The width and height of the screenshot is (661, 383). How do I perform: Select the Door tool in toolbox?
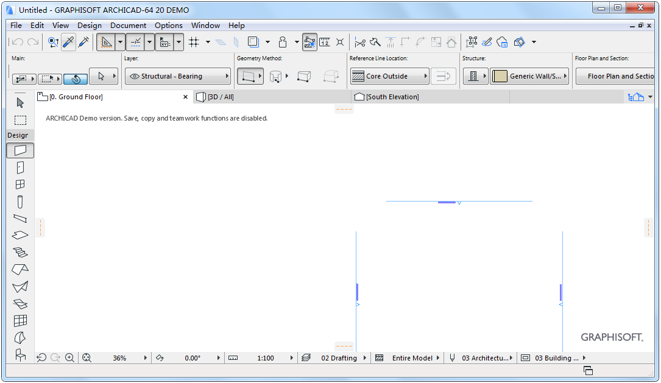tap(20, 167)
